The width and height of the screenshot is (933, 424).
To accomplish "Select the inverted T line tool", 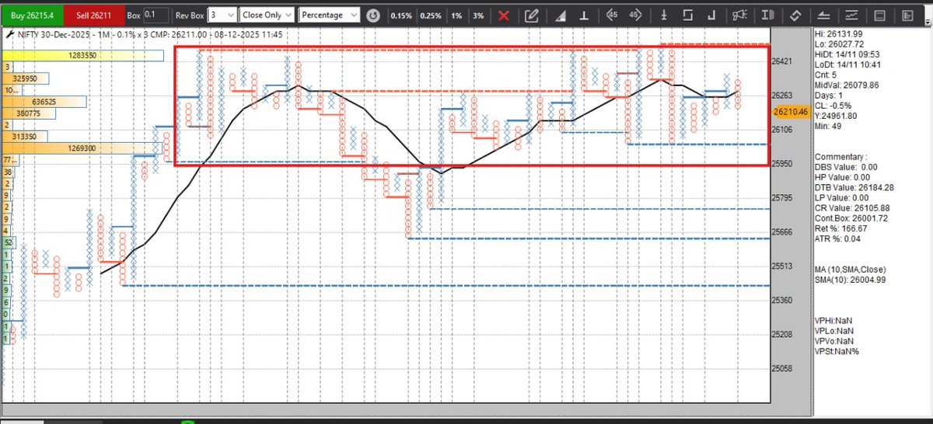I will 584,15.
